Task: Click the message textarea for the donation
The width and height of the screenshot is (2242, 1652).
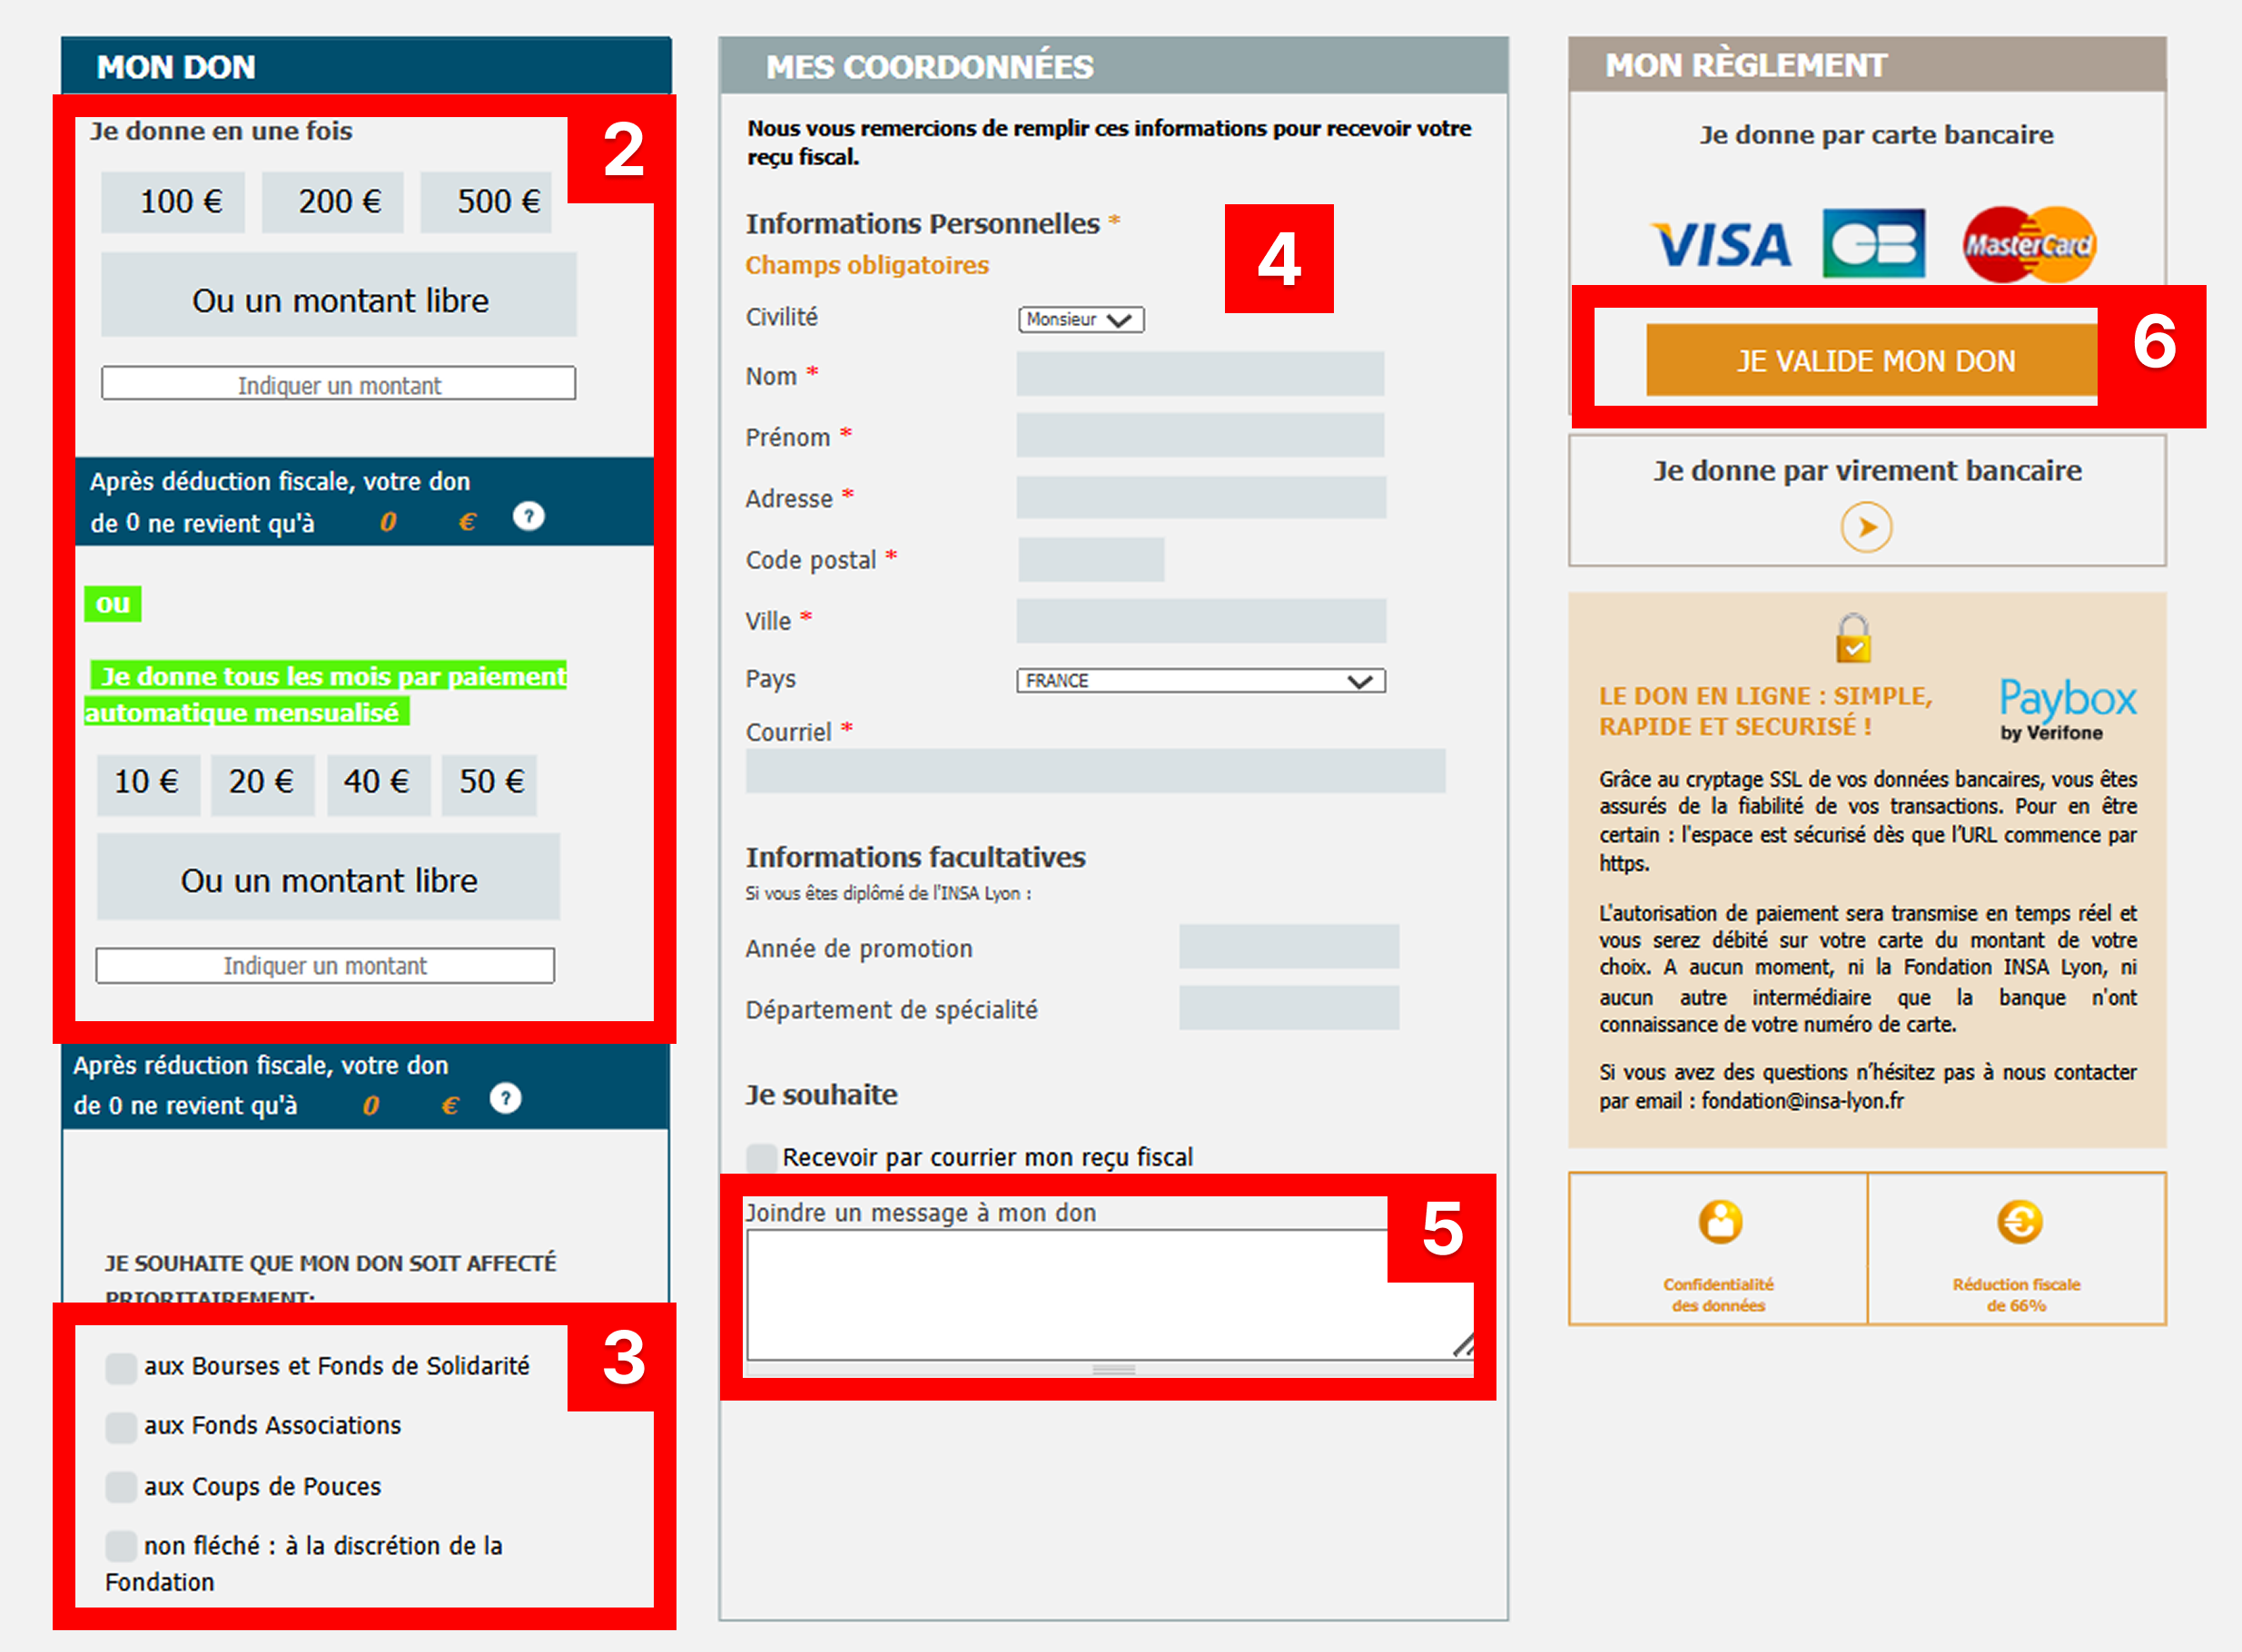Action: (x=1111, y=1294)
